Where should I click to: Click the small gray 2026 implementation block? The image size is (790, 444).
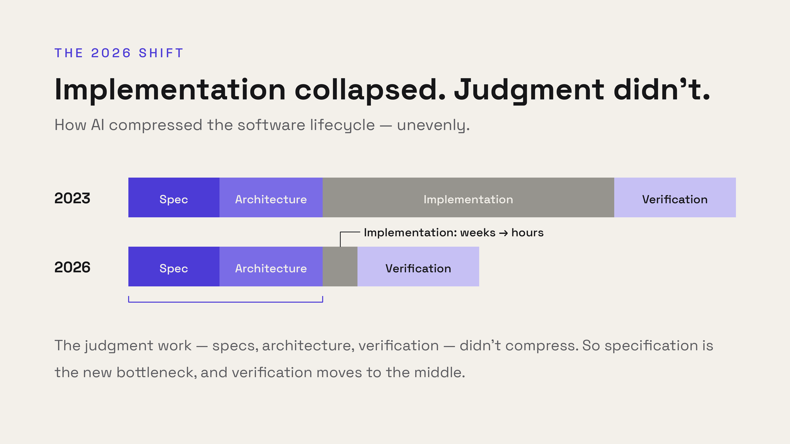[340, 266]
